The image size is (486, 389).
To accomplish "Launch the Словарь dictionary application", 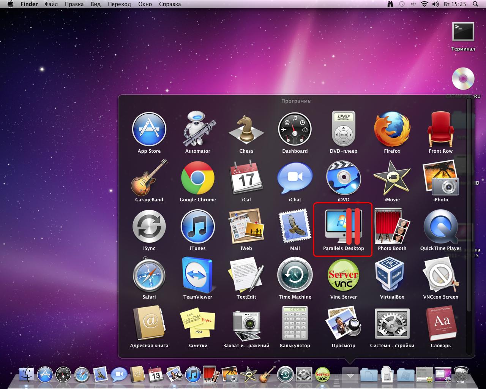I will point(441,324).
